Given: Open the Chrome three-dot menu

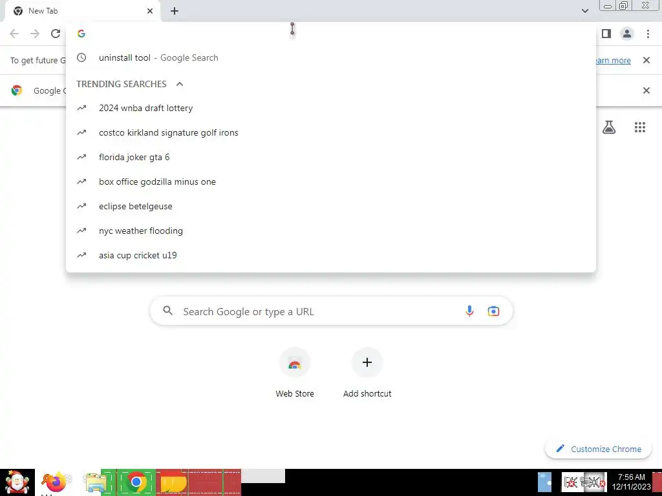Looking at the screenshot, I should coord(648,34).
